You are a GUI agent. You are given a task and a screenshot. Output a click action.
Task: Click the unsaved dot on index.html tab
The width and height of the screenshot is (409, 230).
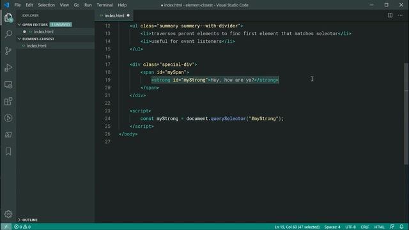128,15
